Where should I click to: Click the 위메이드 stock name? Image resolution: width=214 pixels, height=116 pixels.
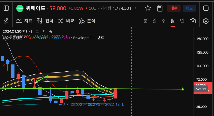click(x=35, y=9)
